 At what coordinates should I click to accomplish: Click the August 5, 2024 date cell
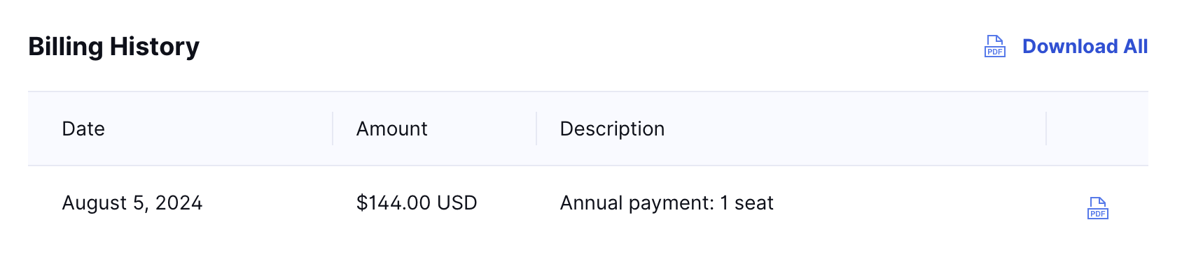pos(132,203)
